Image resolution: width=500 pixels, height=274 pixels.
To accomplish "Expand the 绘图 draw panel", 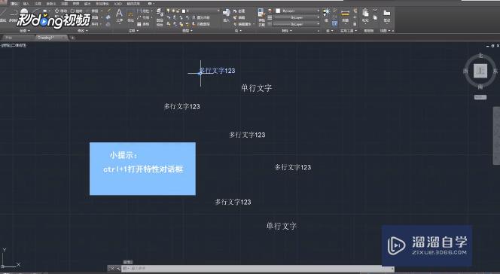I will coord(25,31).
